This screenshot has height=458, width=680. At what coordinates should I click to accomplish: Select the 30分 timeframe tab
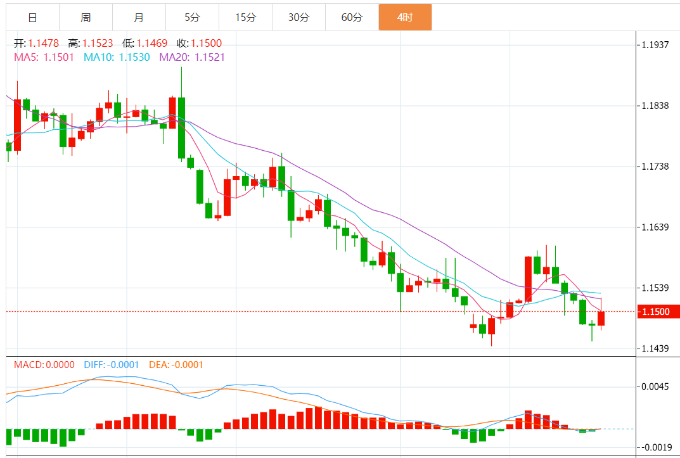299,17
